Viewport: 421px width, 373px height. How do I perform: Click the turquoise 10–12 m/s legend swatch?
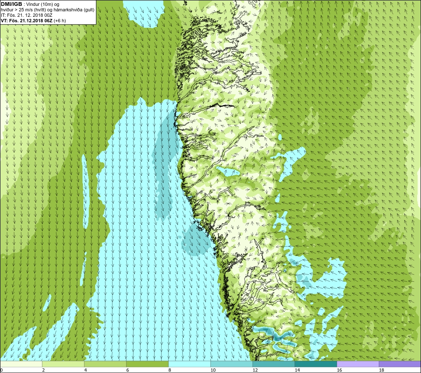pos(232,364)
